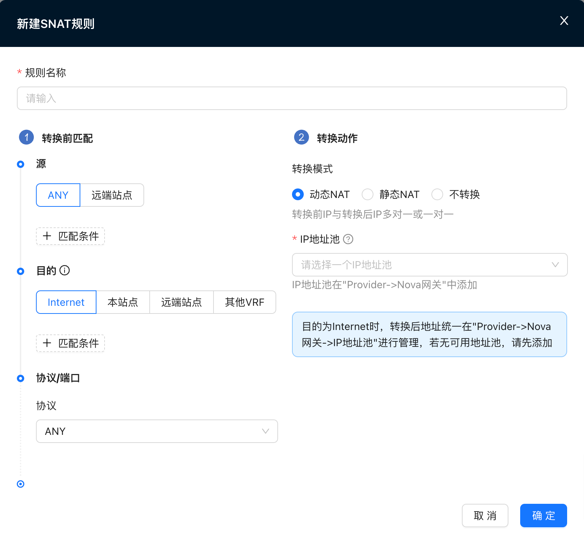Screen dimensions: 584x539
Task: Click the 转换模式 label
Action: [313, 169]
